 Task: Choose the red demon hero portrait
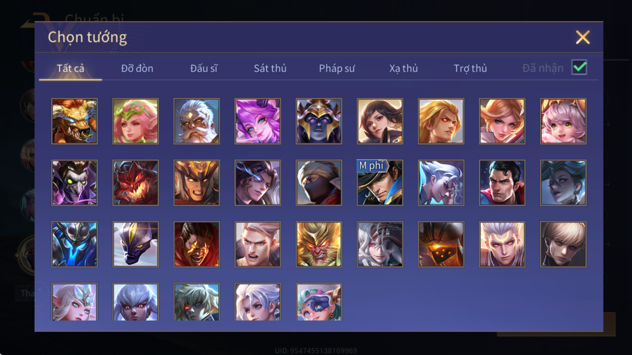click(135, 183)
